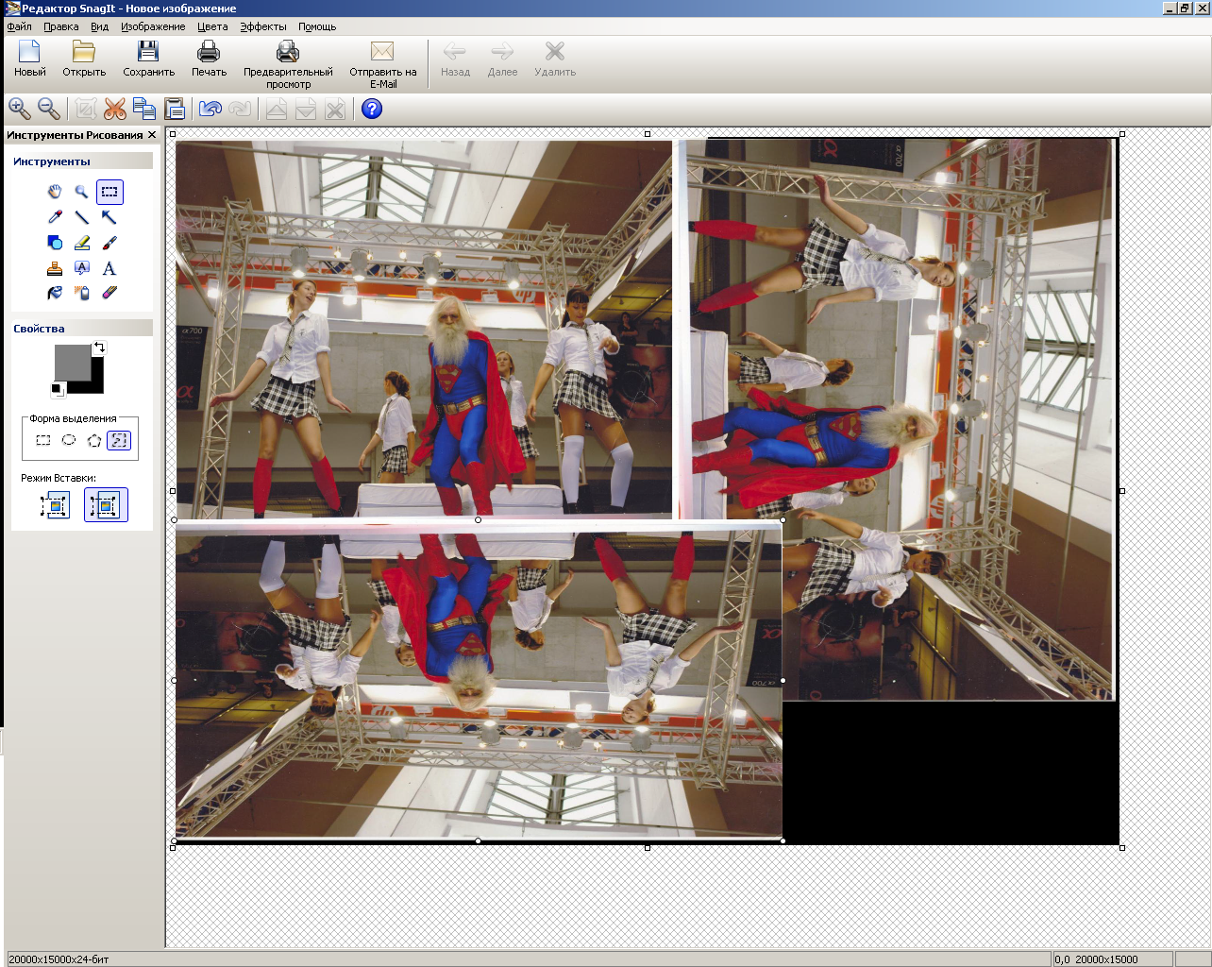Click the next-page toolbar icon
Viewport: 1212px width, 967px height.
coord(306,110)
